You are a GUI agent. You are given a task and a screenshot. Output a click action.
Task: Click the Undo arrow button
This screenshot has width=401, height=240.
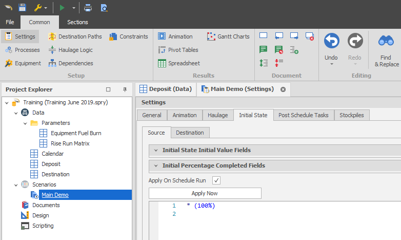(x=331, y=41)
